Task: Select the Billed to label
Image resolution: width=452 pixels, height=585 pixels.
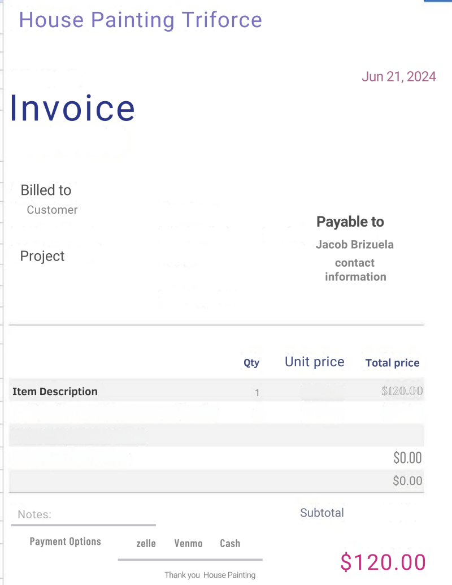Action: click(x=46, y=190)
